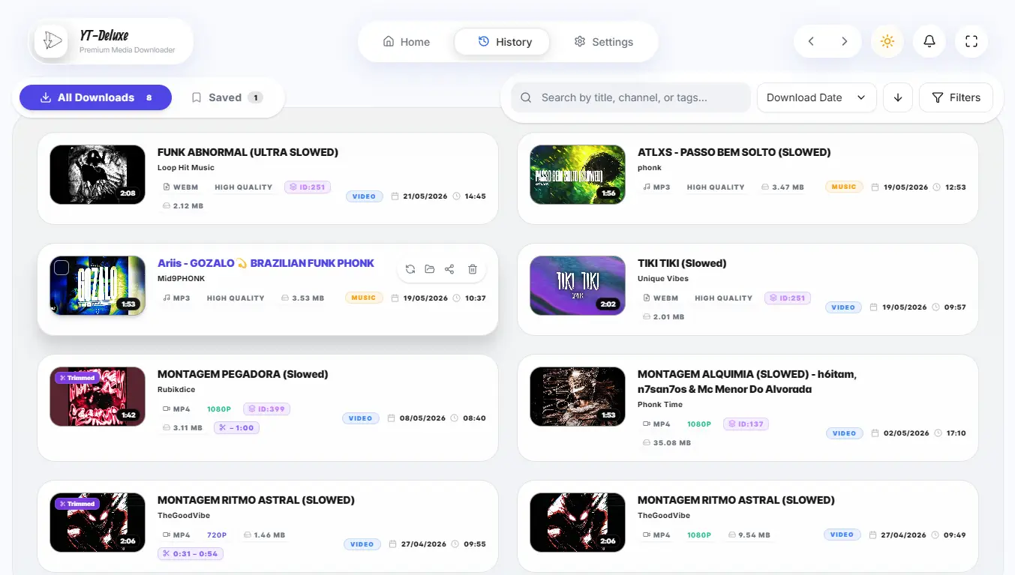Open the notifications bell
The height and width of the screenshot is (575, 1015).
[929, 41]
